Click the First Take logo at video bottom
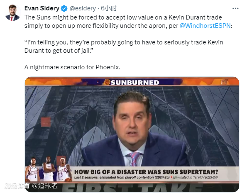 (131, 188)
